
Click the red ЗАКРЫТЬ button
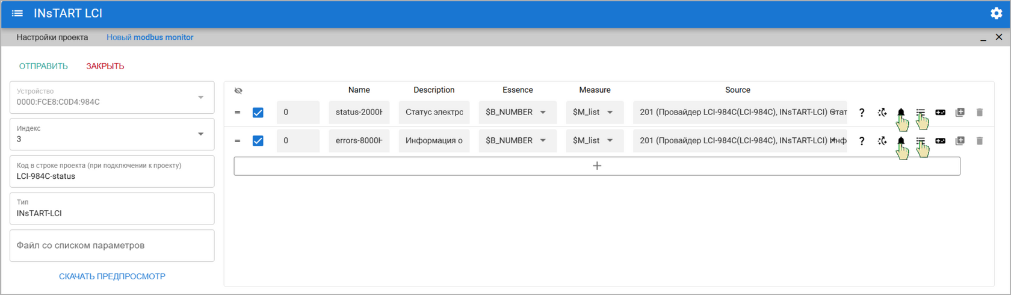click(105, 66)
